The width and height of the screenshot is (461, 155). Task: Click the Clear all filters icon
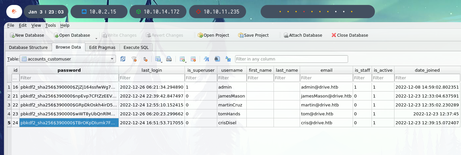pyautogui.click(x=134, y=59)
